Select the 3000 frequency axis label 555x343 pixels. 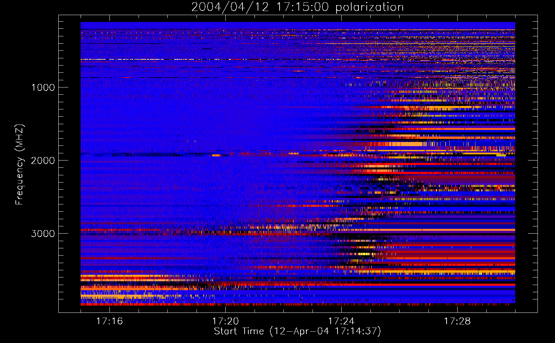[43, 234]
